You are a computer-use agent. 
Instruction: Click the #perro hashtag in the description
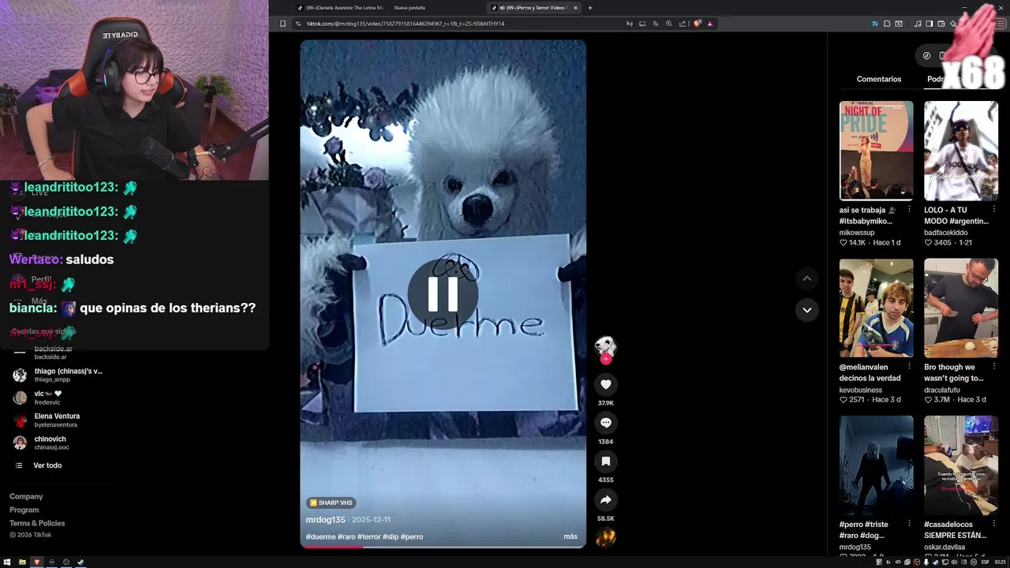tap(412, 536)
